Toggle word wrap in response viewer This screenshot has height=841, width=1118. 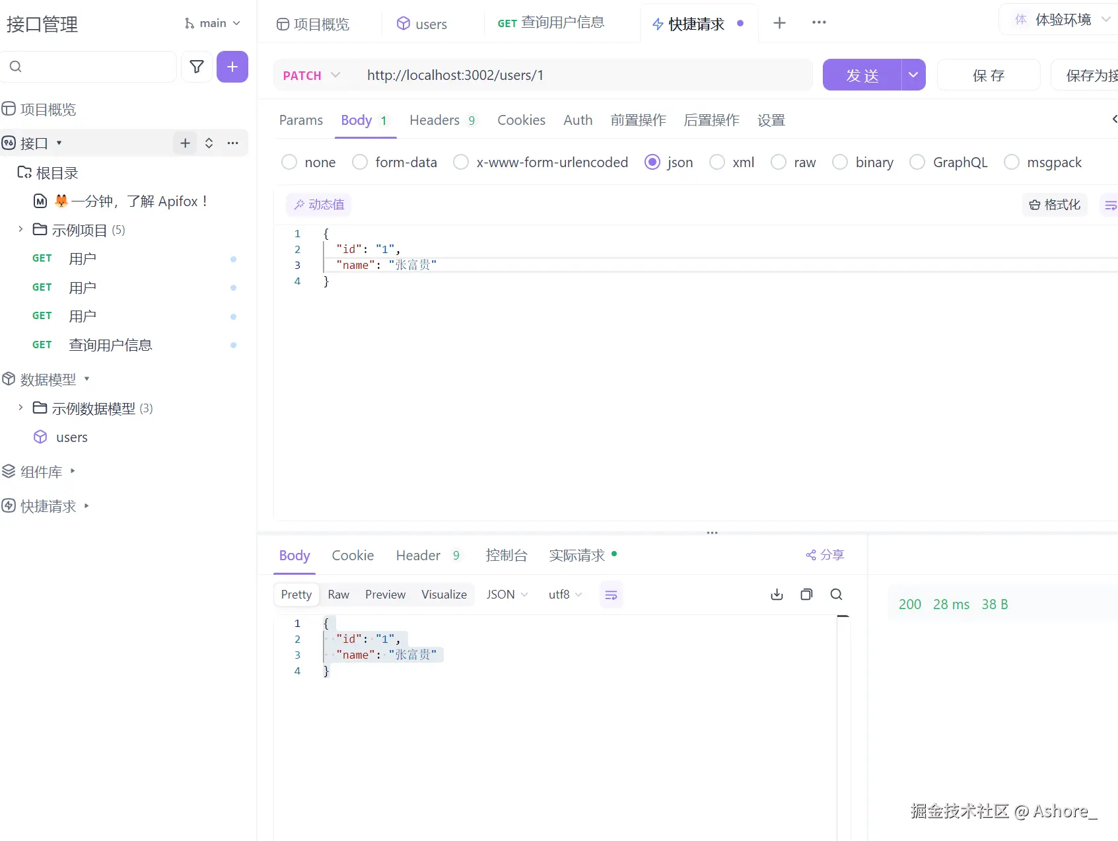[611, 595]
